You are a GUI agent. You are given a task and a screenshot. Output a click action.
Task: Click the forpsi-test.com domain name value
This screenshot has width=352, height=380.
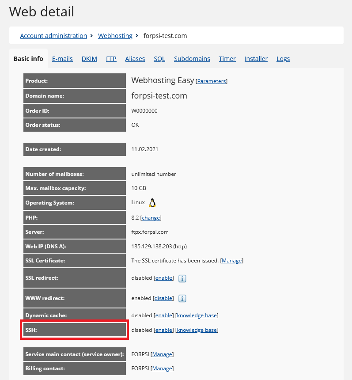[159, 95]
